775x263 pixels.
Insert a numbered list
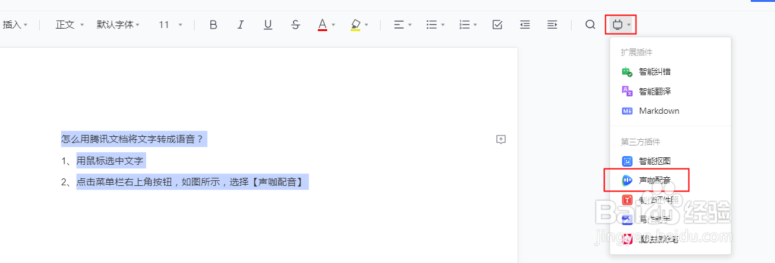[x=464, y=25]
